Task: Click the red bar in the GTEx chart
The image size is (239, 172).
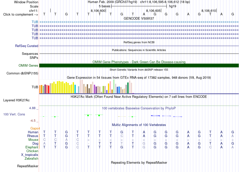Action: 49,90
